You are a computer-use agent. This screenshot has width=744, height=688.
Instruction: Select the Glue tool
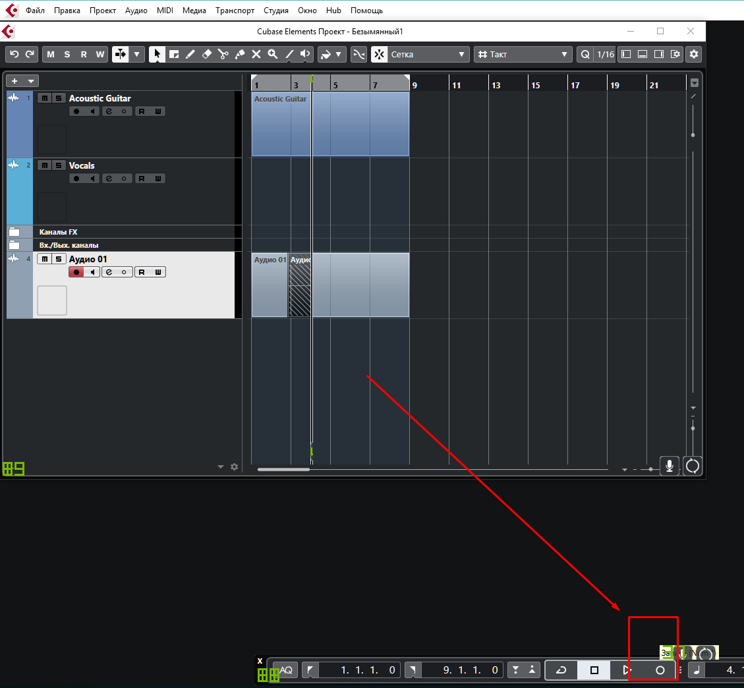click(x=240, y=54)
